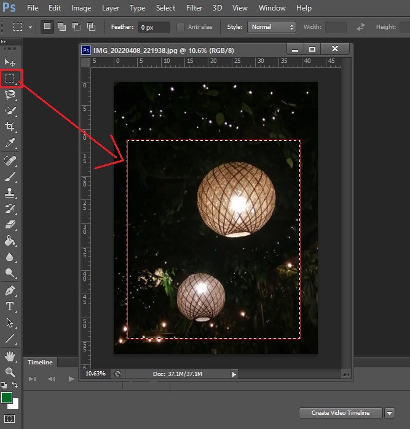Open the 3D menu
The height and width of the screenshot is (429, 410).
coord(218,8)
